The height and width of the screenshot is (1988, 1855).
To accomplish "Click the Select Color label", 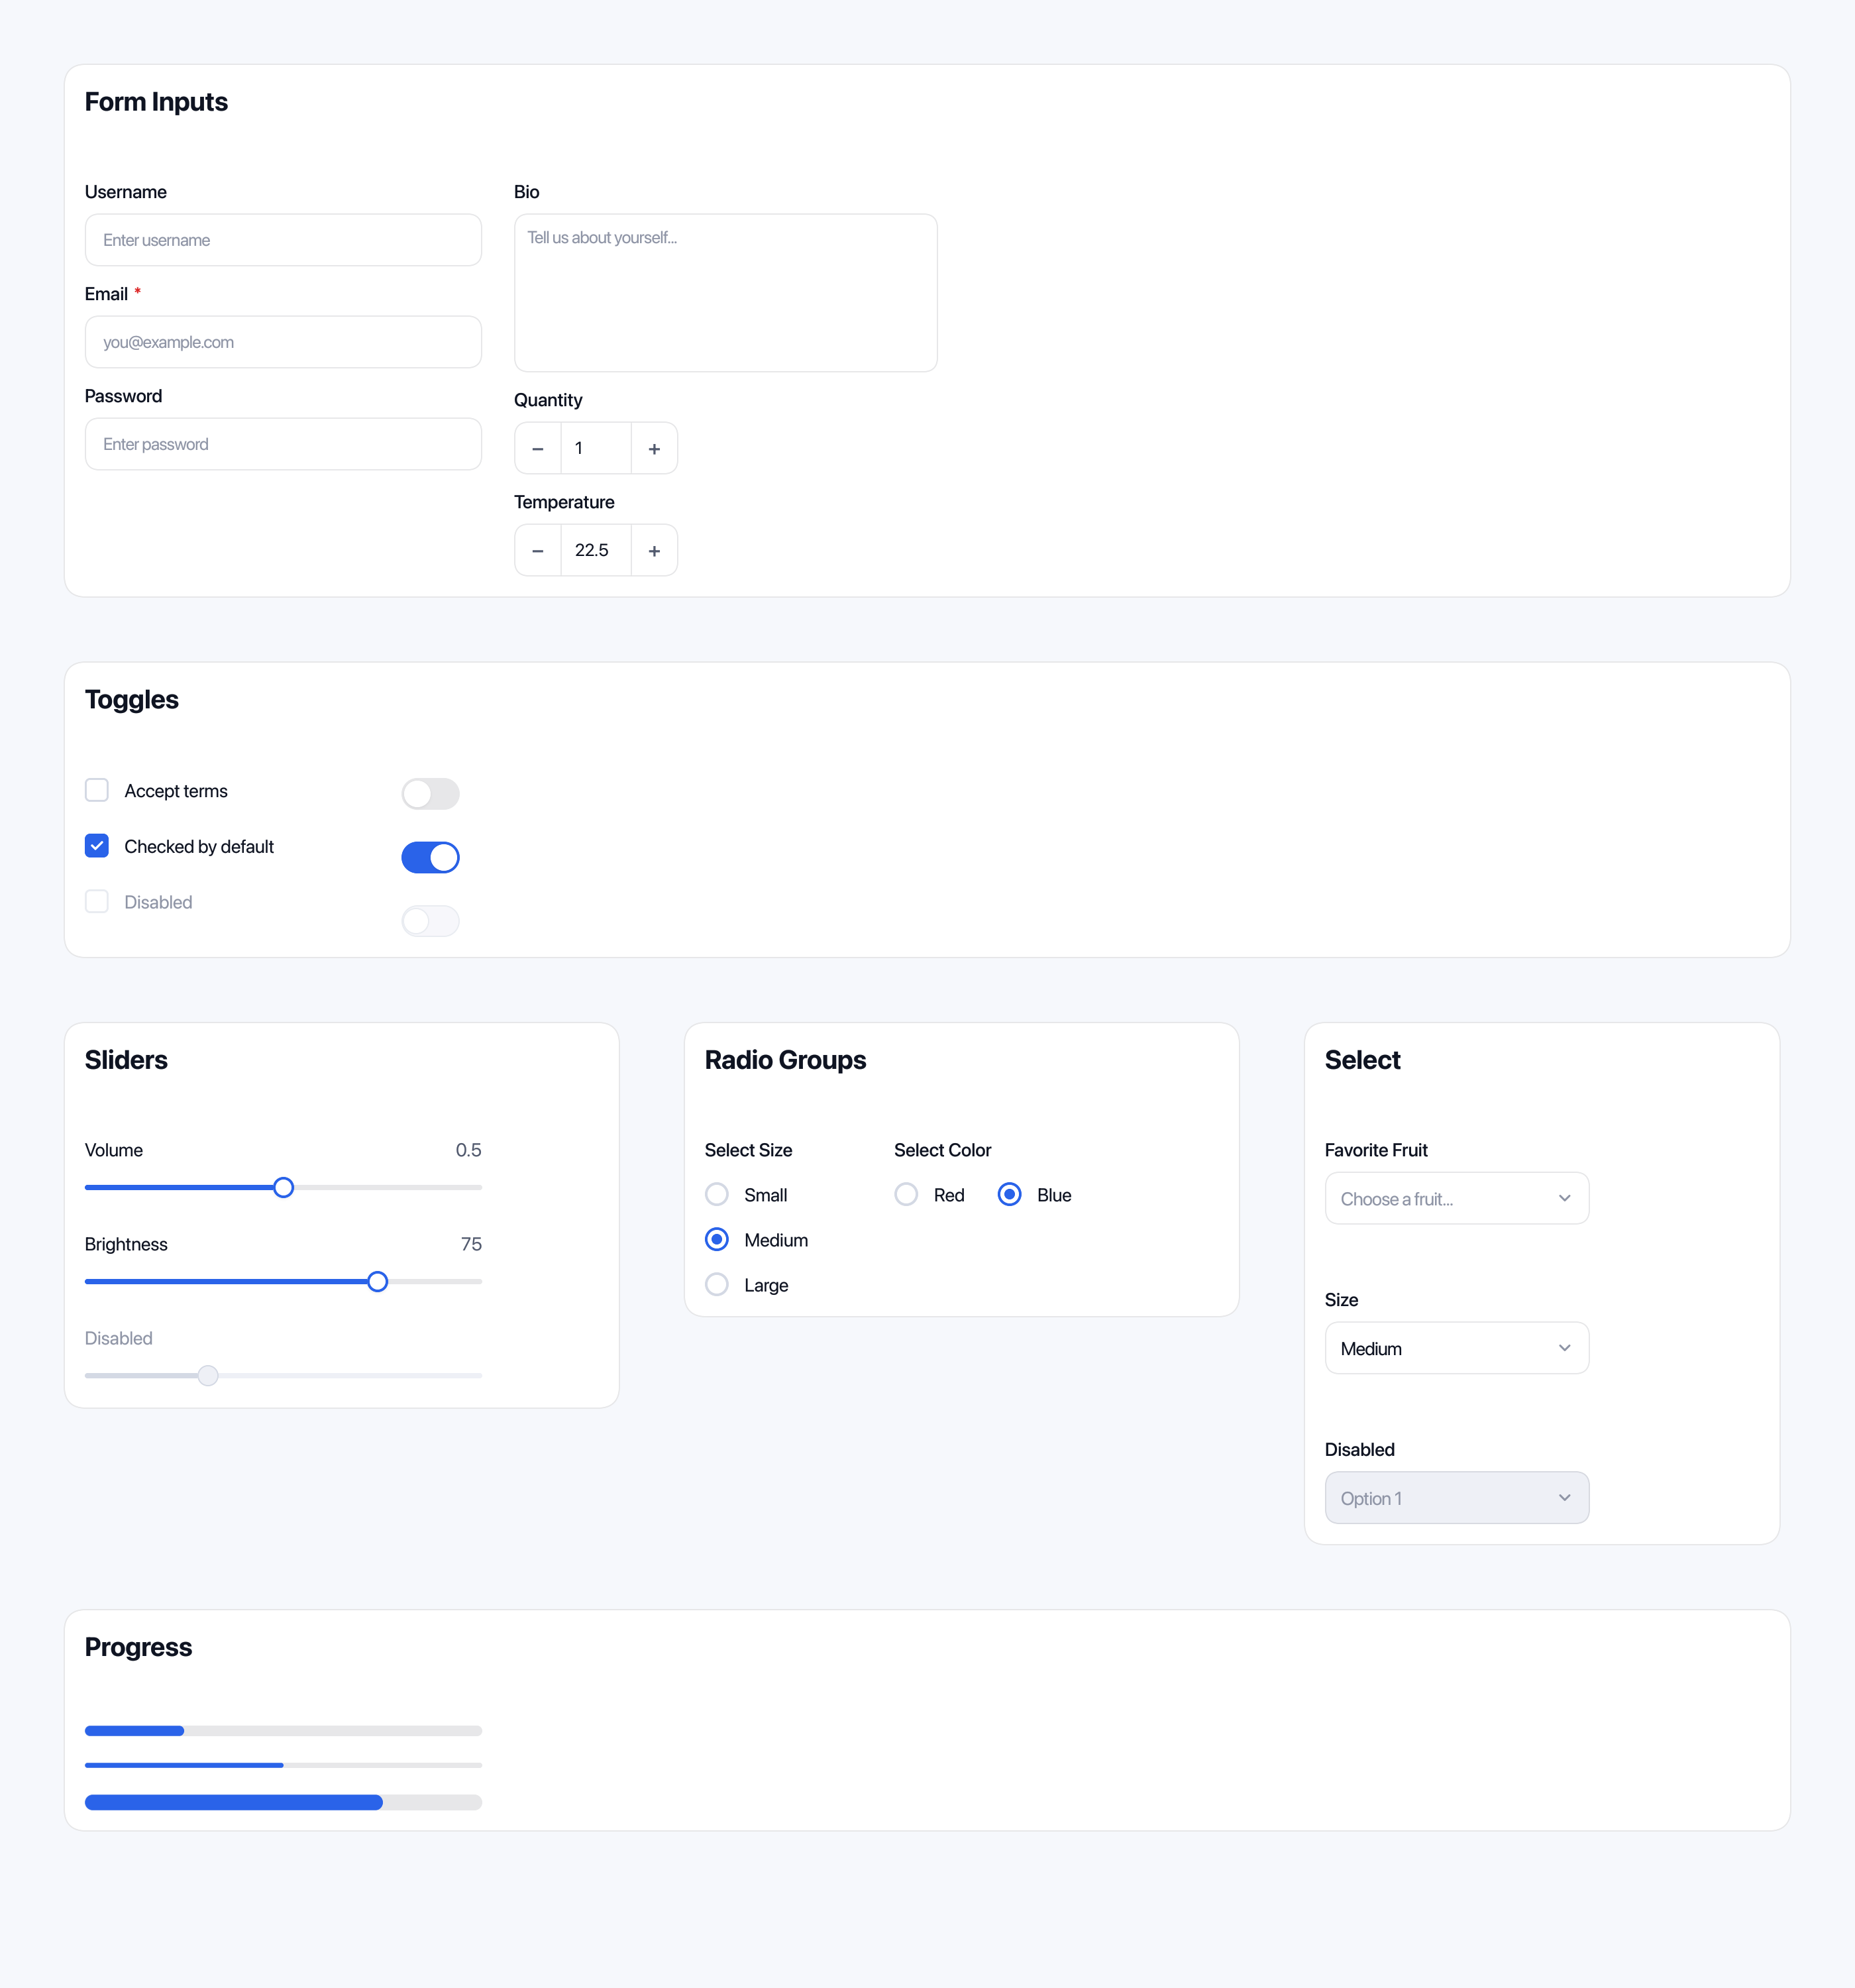I will [x=942, y=1150].
